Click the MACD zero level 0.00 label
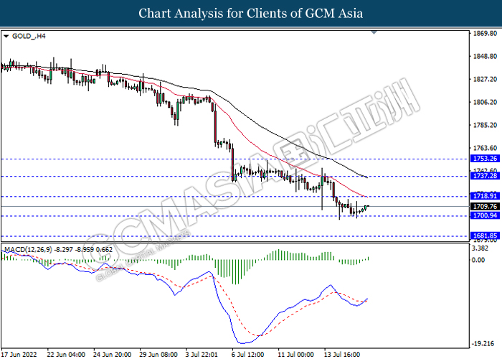Image resolution: width=502 pixels, height=359 pixels. pyautogui.click(x=478, y=260)
